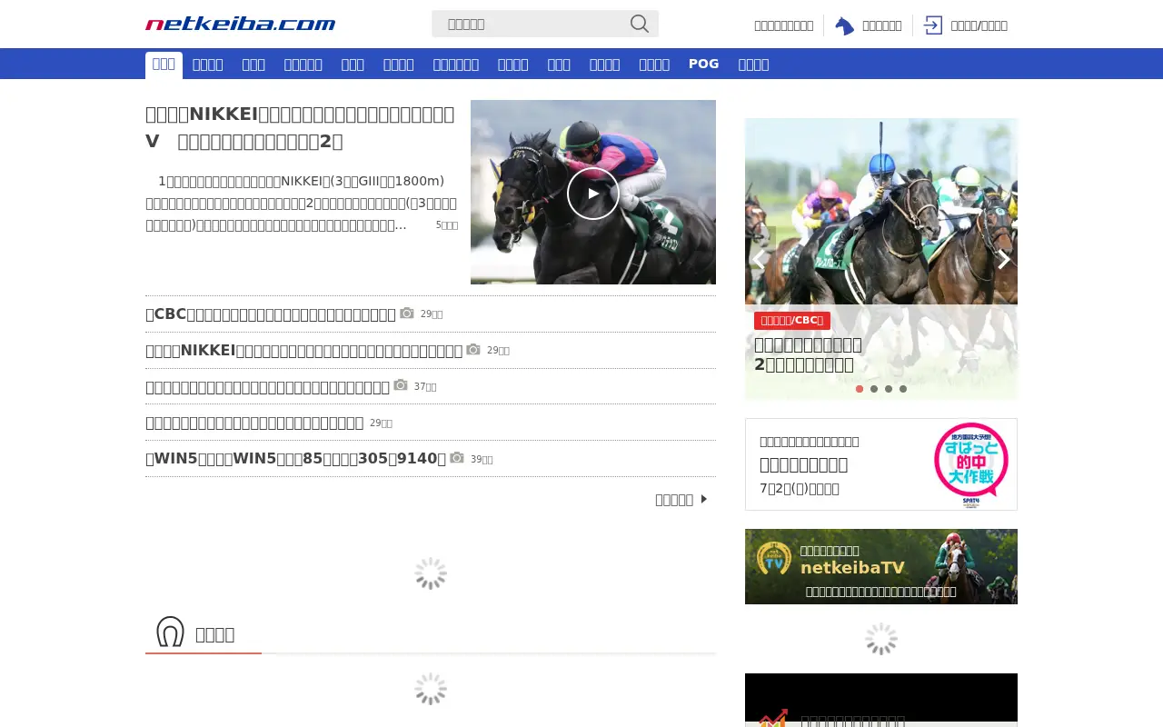Click the triangle arrow below the headline list
Image resolution: width=1163 pixels, height=727 pixels.
point(704,499)
